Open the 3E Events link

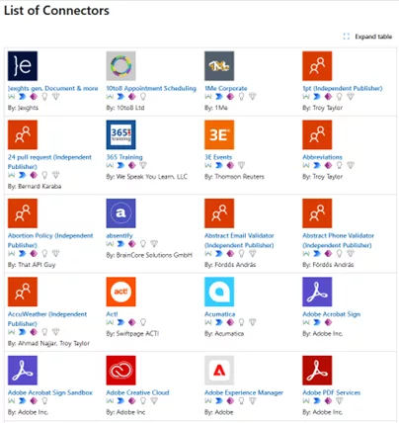[218, 157]
